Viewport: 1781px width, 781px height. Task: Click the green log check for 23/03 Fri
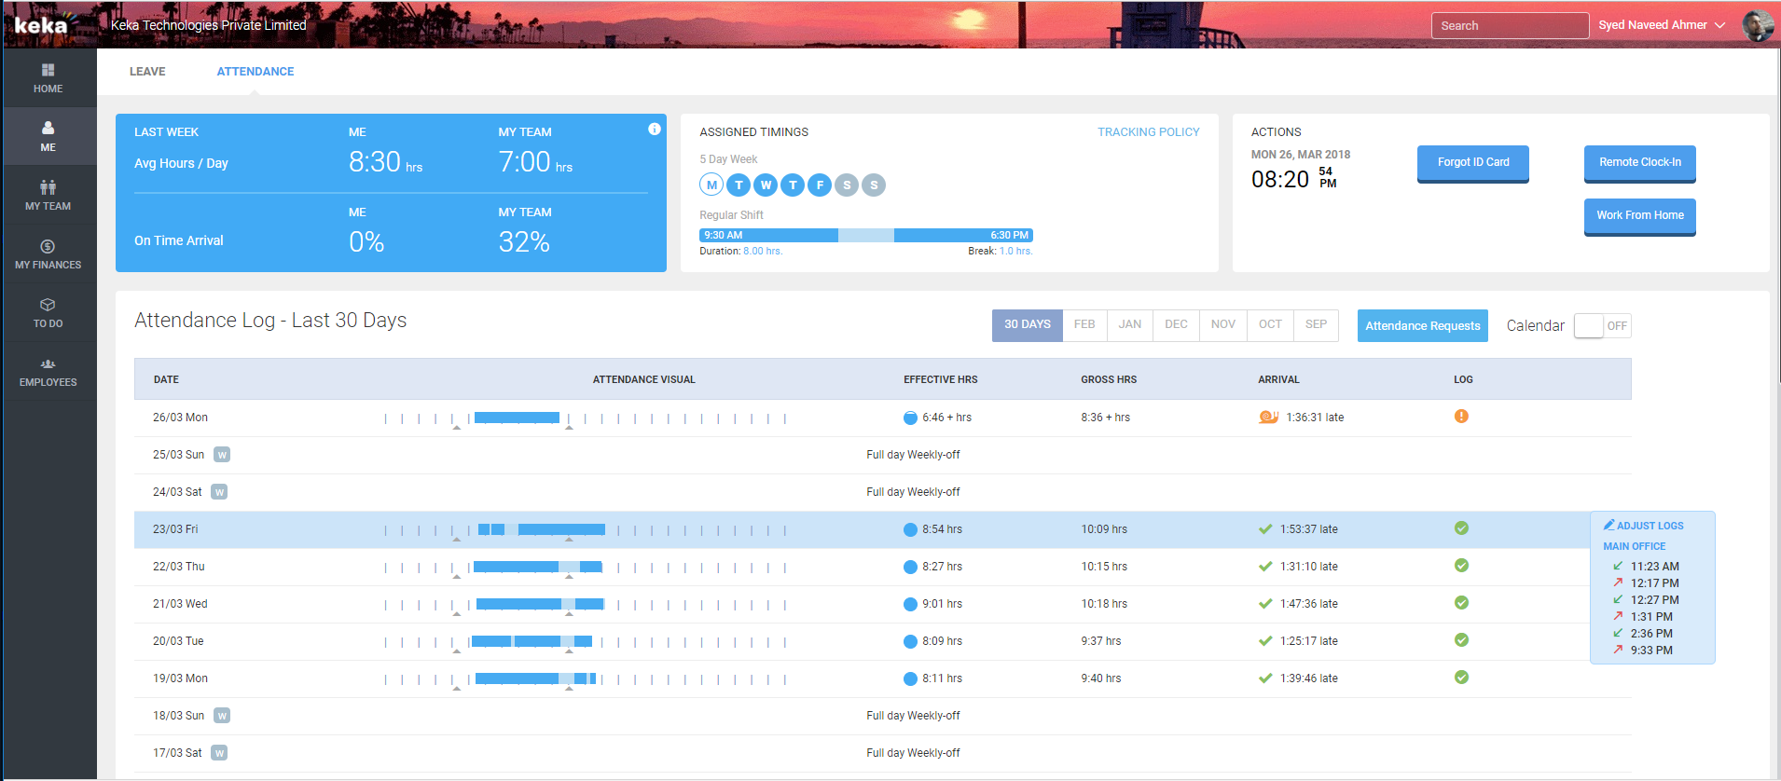1461,528
